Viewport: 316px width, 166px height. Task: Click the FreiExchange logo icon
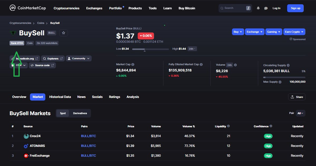coord(26,156)
